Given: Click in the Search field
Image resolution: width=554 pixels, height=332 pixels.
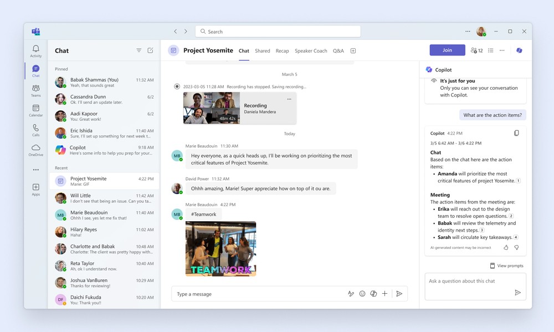Looking at the screenshot, I should [278, 32].
